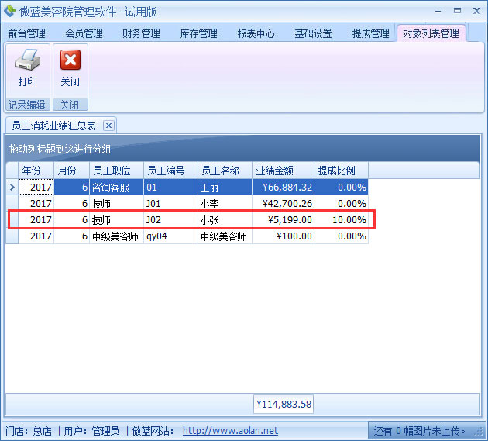The height and width of the screenshot is (441, 488).
Task: Click the row indicator arrow for 王丽
Action: [12, 187]
